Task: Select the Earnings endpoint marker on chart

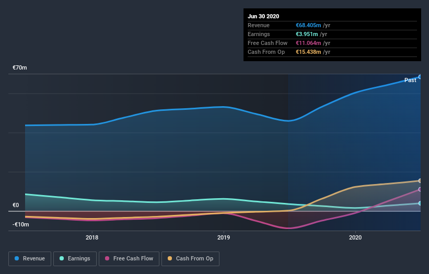Action: click(x=420, y=203)
